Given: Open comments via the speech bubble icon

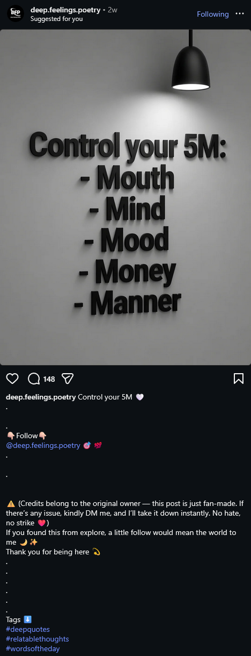Looking at the screenshot, I should pos(34,379).
